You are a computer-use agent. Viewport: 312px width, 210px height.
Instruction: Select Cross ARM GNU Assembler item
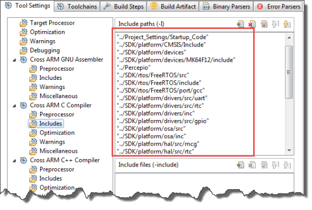[61, 59]
